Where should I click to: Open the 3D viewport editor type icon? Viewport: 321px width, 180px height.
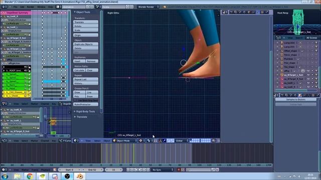point(76,140)
